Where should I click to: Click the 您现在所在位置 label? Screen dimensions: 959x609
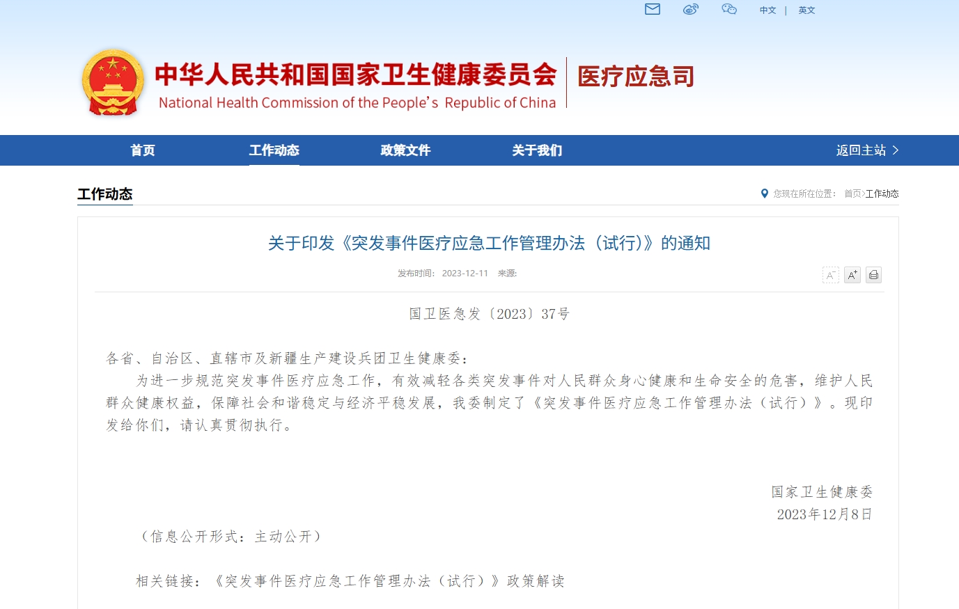click(x=805, y=193)
